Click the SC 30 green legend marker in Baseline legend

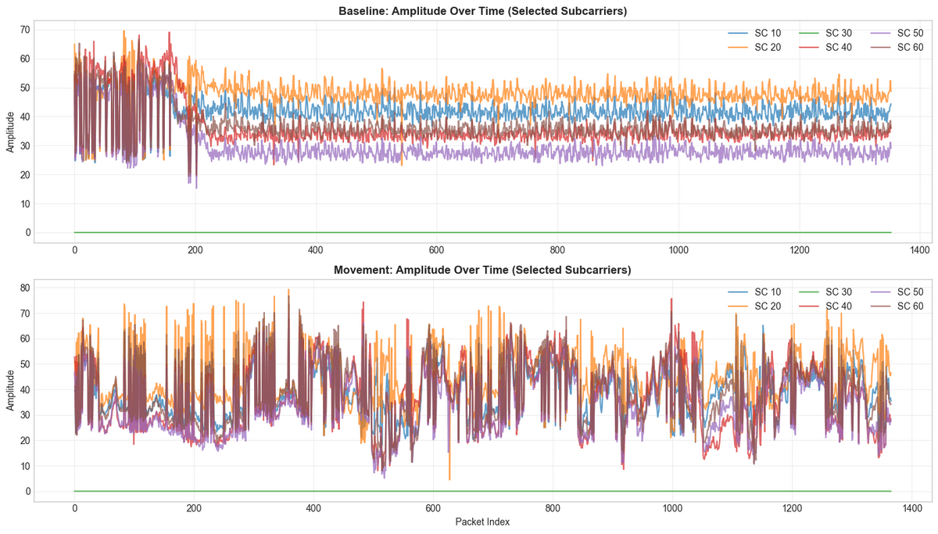tap(809, 32)
